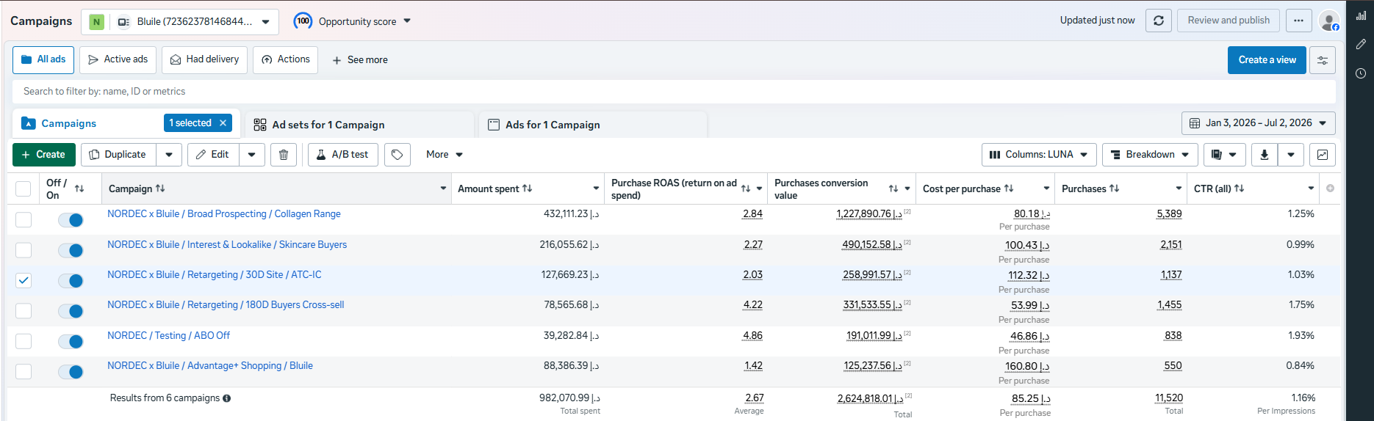The width and height of the screenshot is (1374, 421).
Task: Open the Columns: LUNA dropdown
Action: coord(1039,155)
